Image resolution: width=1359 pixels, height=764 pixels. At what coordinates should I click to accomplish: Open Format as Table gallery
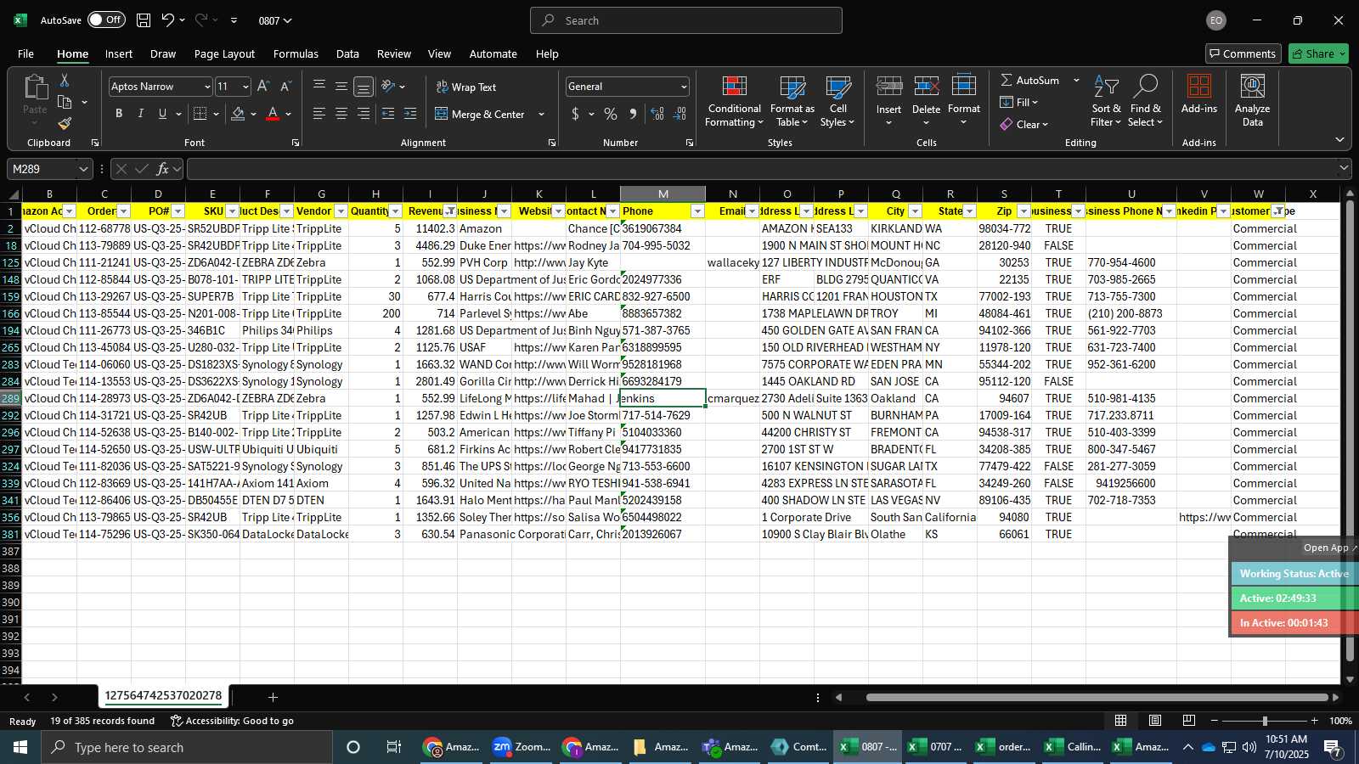point(792,102)
